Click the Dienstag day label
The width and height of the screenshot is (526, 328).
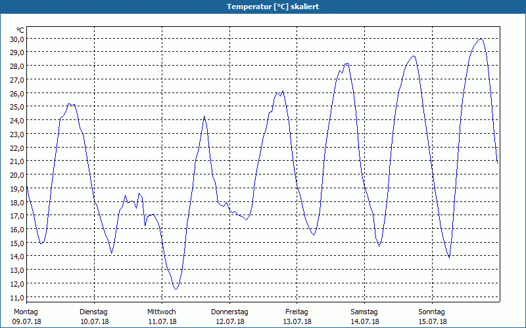click(93, 312)
